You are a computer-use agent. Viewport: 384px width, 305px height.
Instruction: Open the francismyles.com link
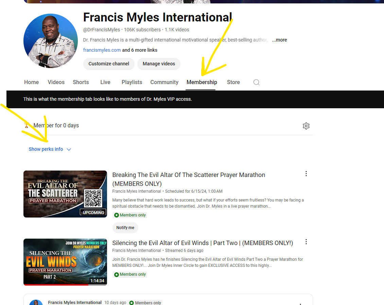(102, 50)
